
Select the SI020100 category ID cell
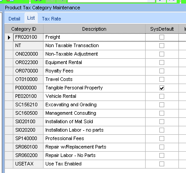tap(28, 121)
